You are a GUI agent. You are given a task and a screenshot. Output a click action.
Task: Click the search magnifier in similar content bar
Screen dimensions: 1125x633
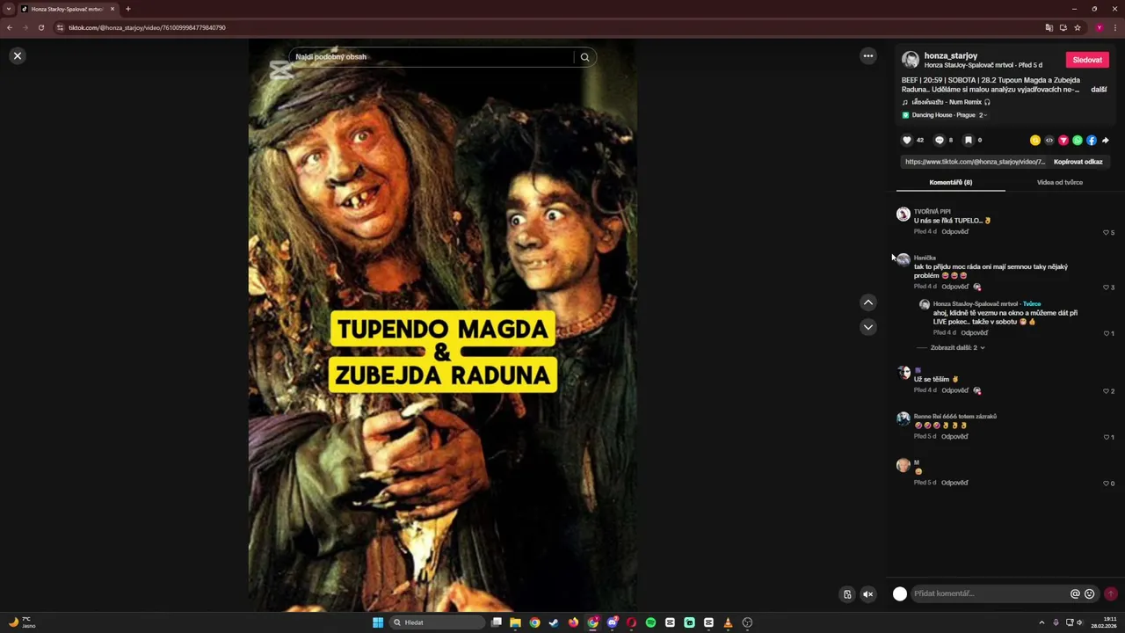click(x=584, y=57)
